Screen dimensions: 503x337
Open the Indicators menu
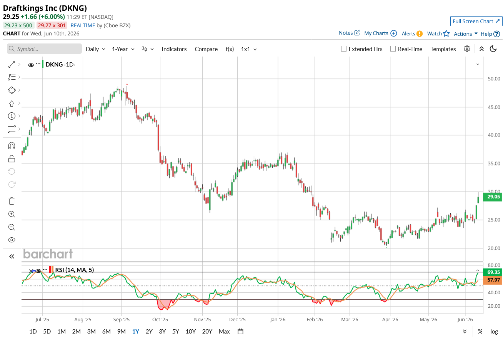click(174, 49)
